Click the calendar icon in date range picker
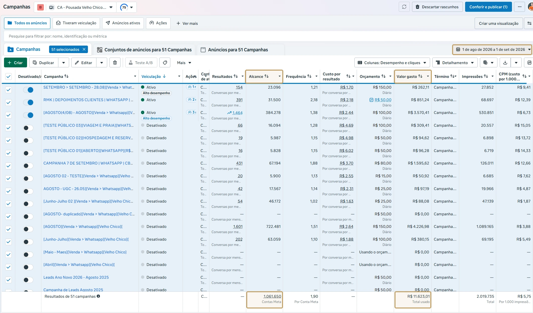Screen dimensions: 533x313 [458, 49]
